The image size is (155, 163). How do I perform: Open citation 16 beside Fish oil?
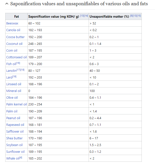18,63
